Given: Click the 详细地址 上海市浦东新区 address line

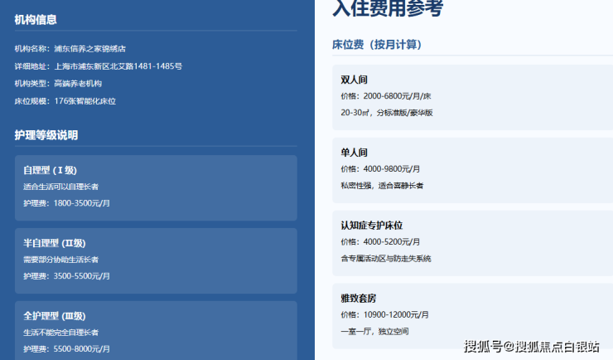Looking at the screenshot, I should pyautogui.click(x=98, y=66).
